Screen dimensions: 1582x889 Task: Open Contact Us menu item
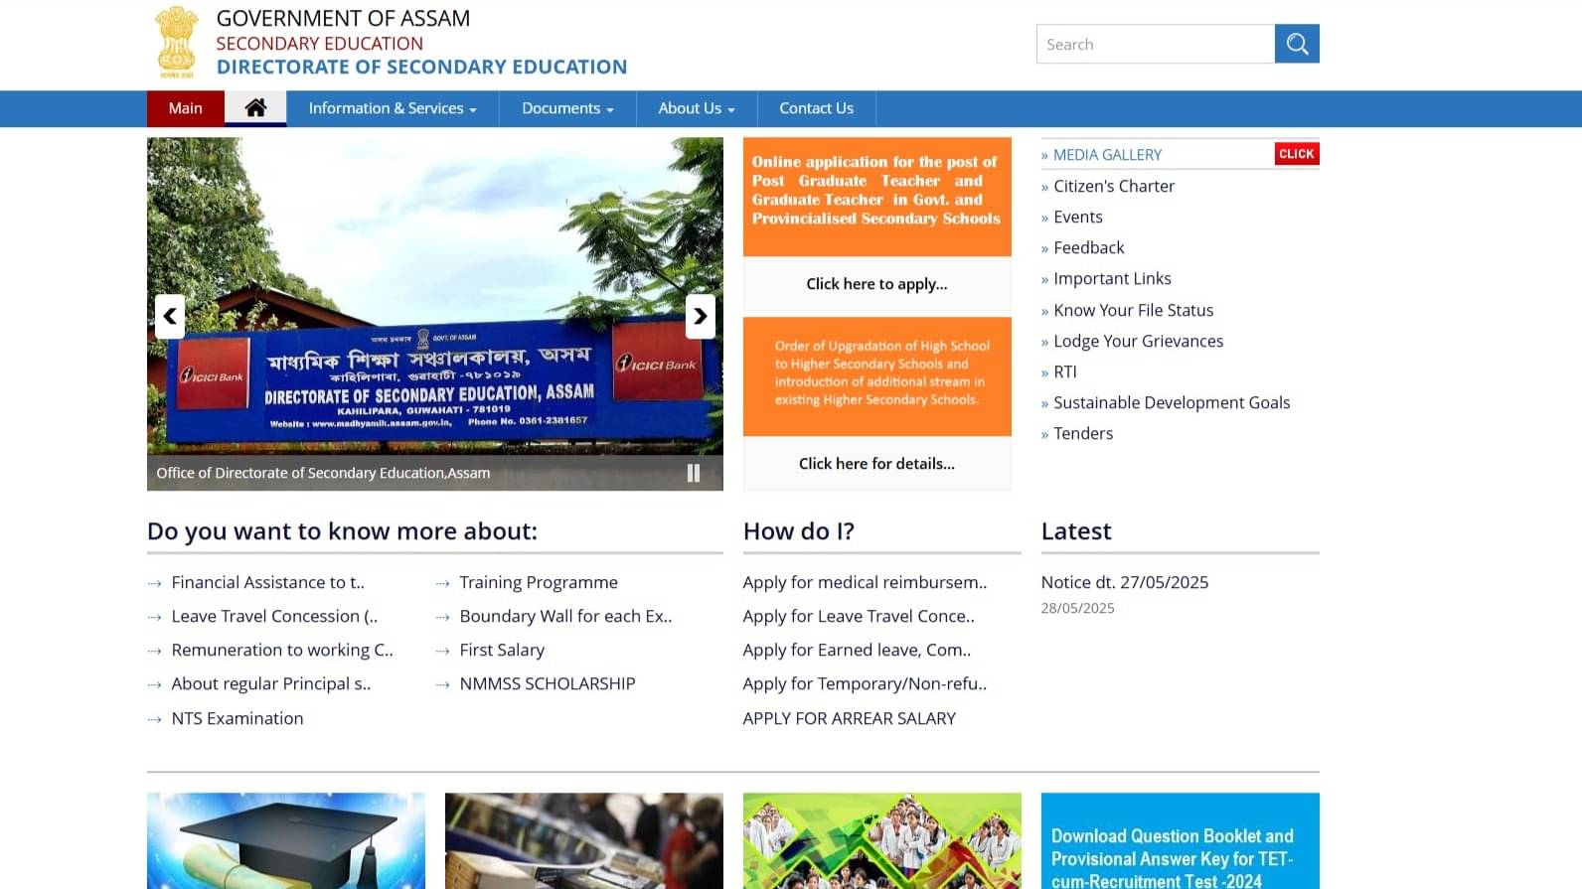coord(817,108)
